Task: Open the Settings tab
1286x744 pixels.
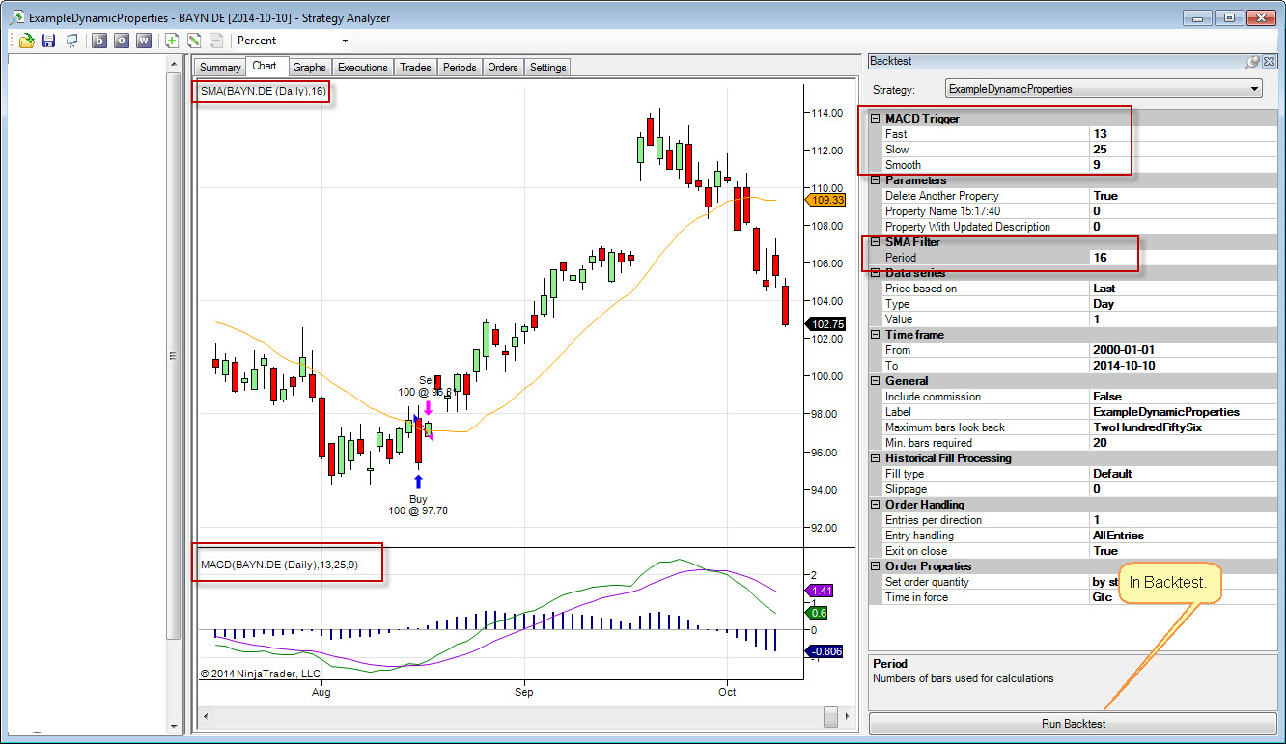Action: [547, 68]
